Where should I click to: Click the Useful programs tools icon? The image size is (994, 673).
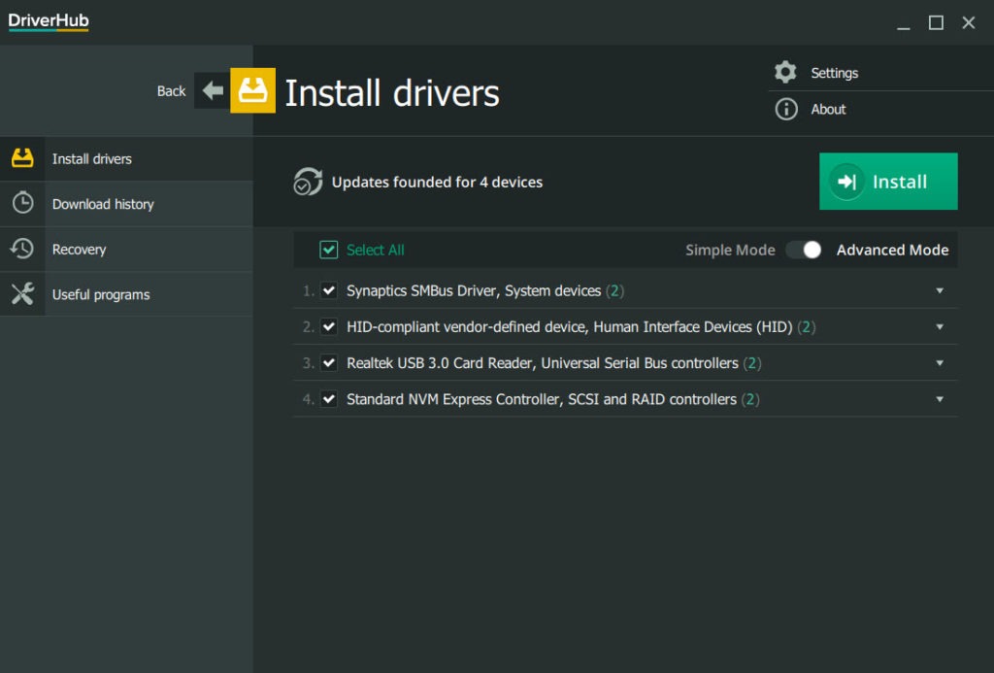[23, 293]
